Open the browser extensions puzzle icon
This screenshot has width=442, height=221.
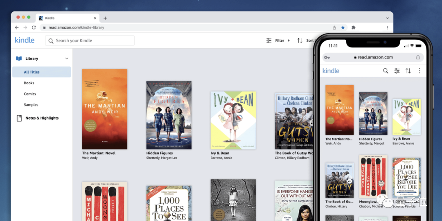click(x=353, y=27)
